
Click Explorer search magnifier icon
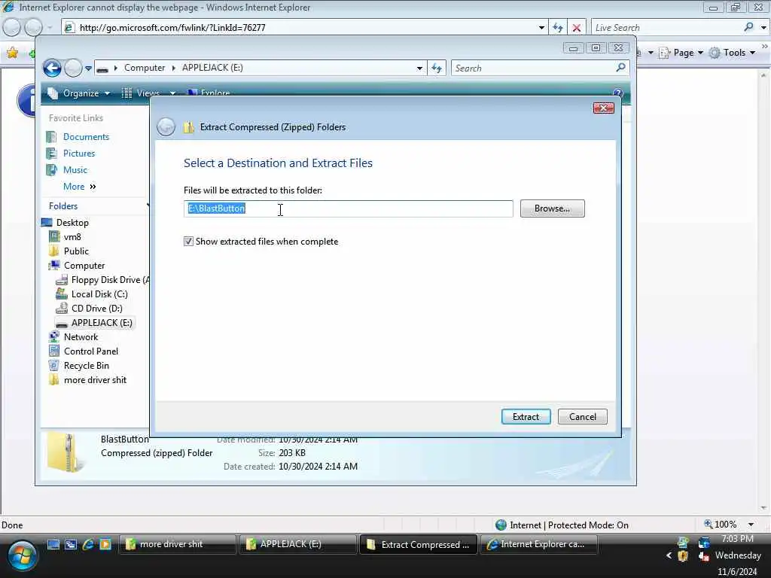coord(620,67)
